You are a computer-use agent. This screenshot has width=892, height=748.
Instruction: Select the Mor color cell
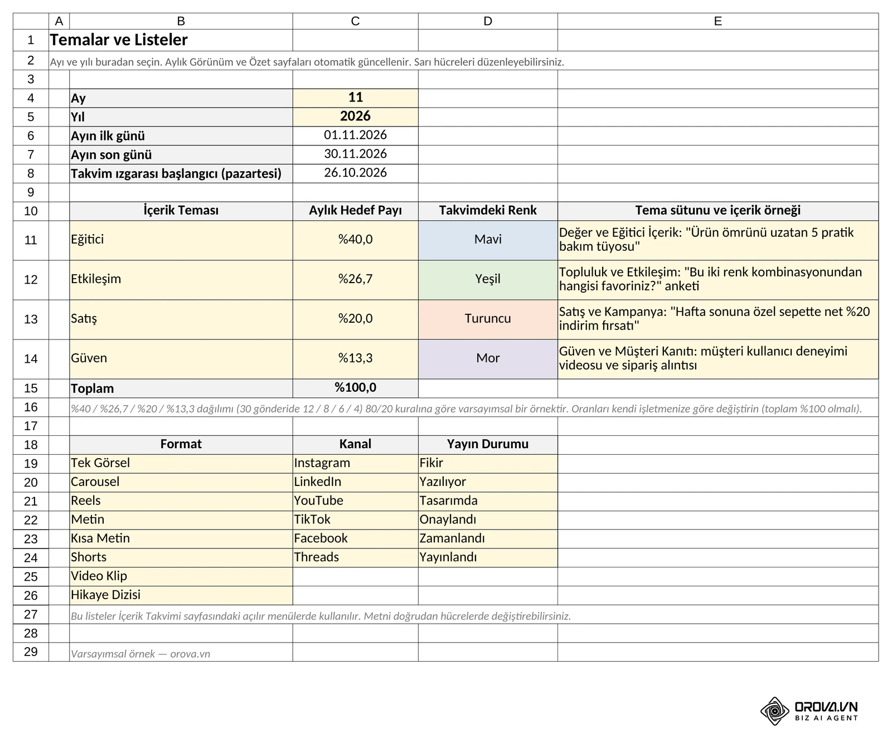488,359
